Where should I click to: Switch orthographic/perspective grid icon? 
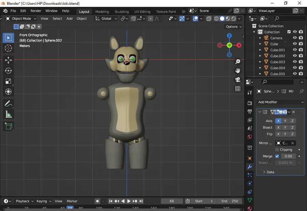coord(238,88)
